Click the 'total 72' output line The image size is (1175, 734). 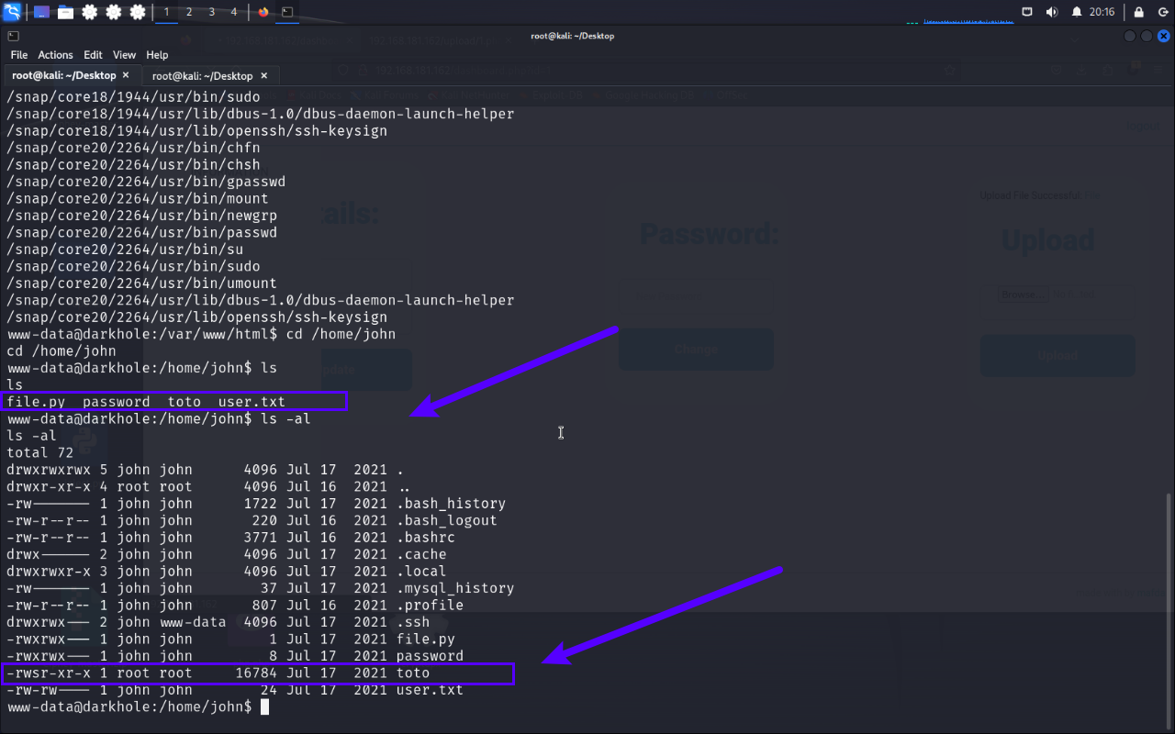[39, 452]
